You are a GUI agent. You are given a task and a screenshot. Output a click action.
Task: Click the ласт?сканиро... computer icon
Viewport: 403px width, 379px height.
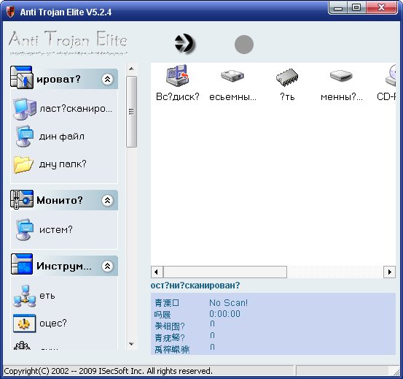(x=25, y=109)
